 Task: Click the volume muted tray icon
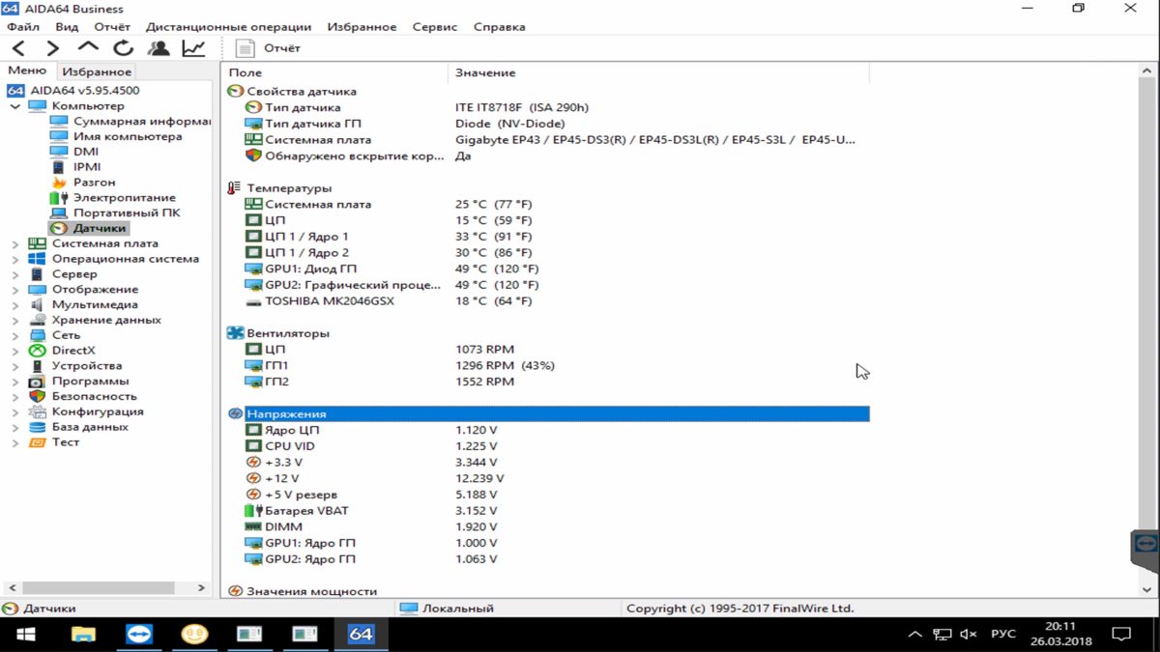[x=969, y=635]
